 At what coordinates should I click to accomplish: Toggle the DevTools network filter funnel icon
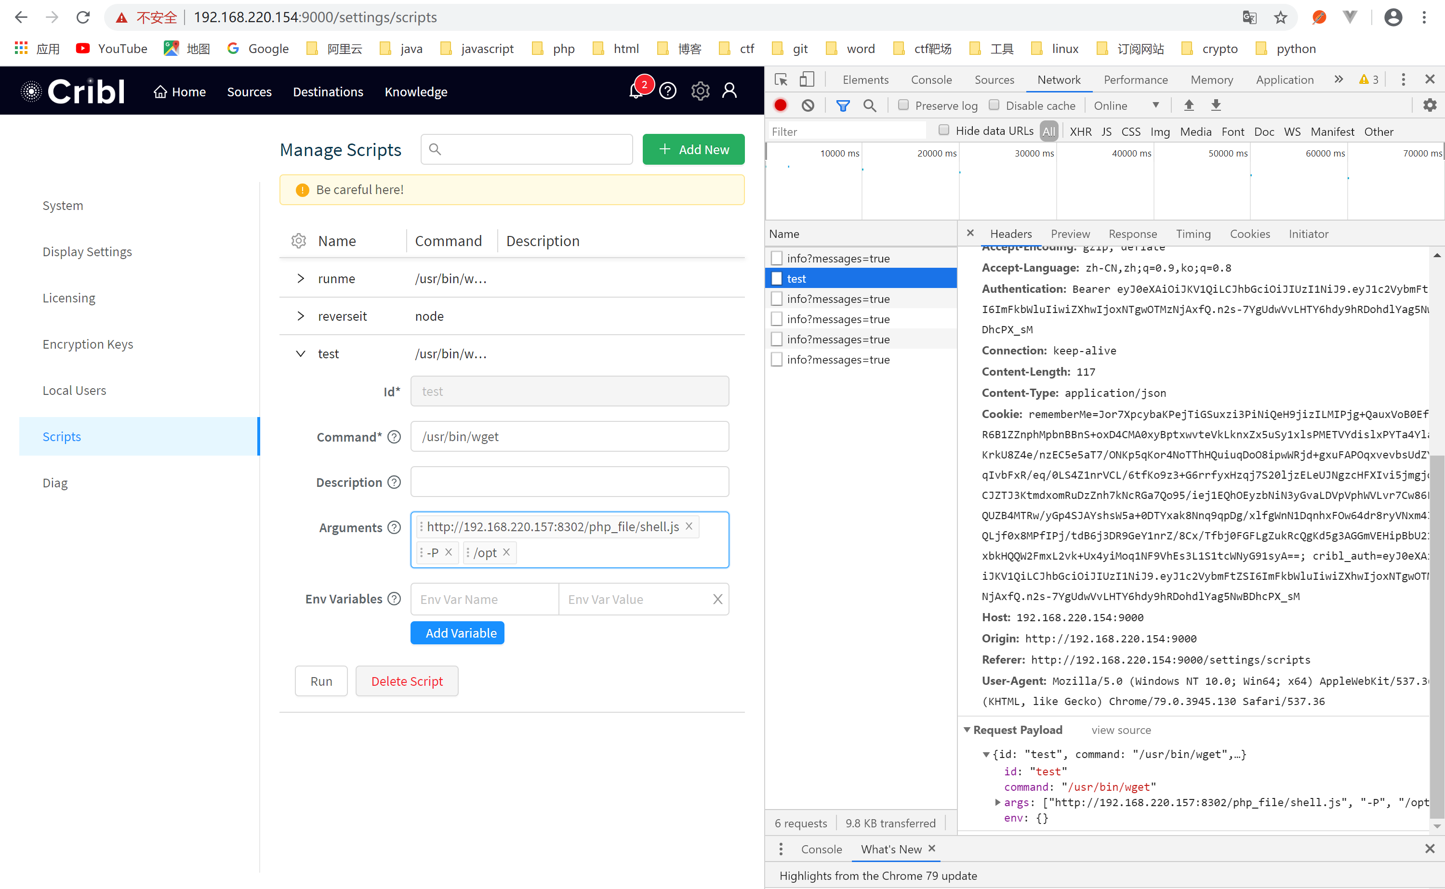click(x=843, y=105)
